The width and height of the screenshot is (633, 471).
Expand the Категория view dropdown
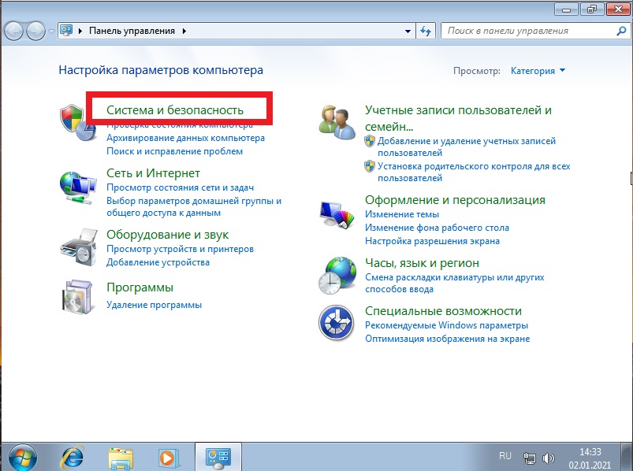coord(538,71)
